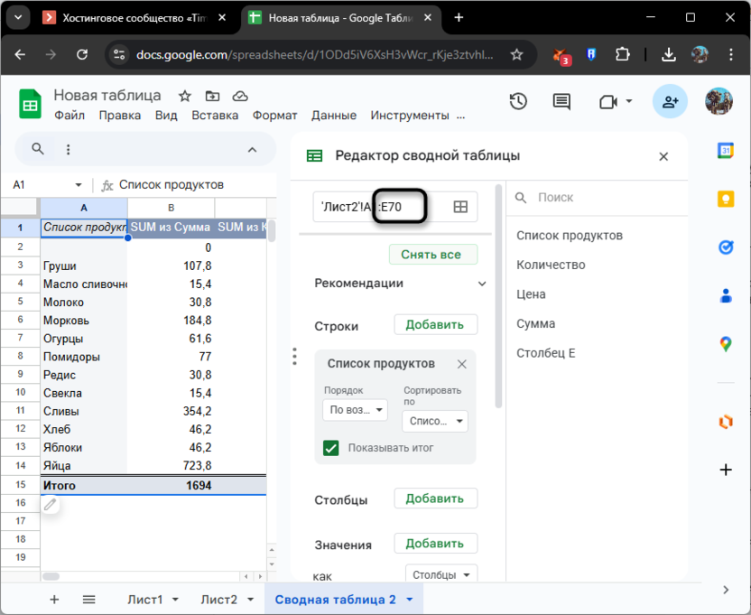Expand the Рекомендации section
This screenshot has height=615, width=751.
(481, 284)
